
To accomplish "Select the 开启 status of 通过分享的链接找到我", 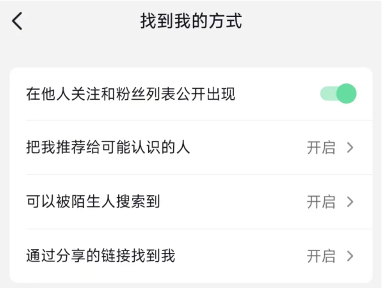I will [x=321, y=256].
